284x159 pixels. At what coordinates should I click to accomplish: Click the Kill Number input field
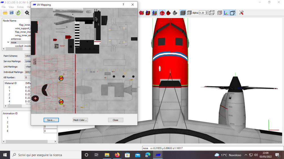tap(28, 78)
